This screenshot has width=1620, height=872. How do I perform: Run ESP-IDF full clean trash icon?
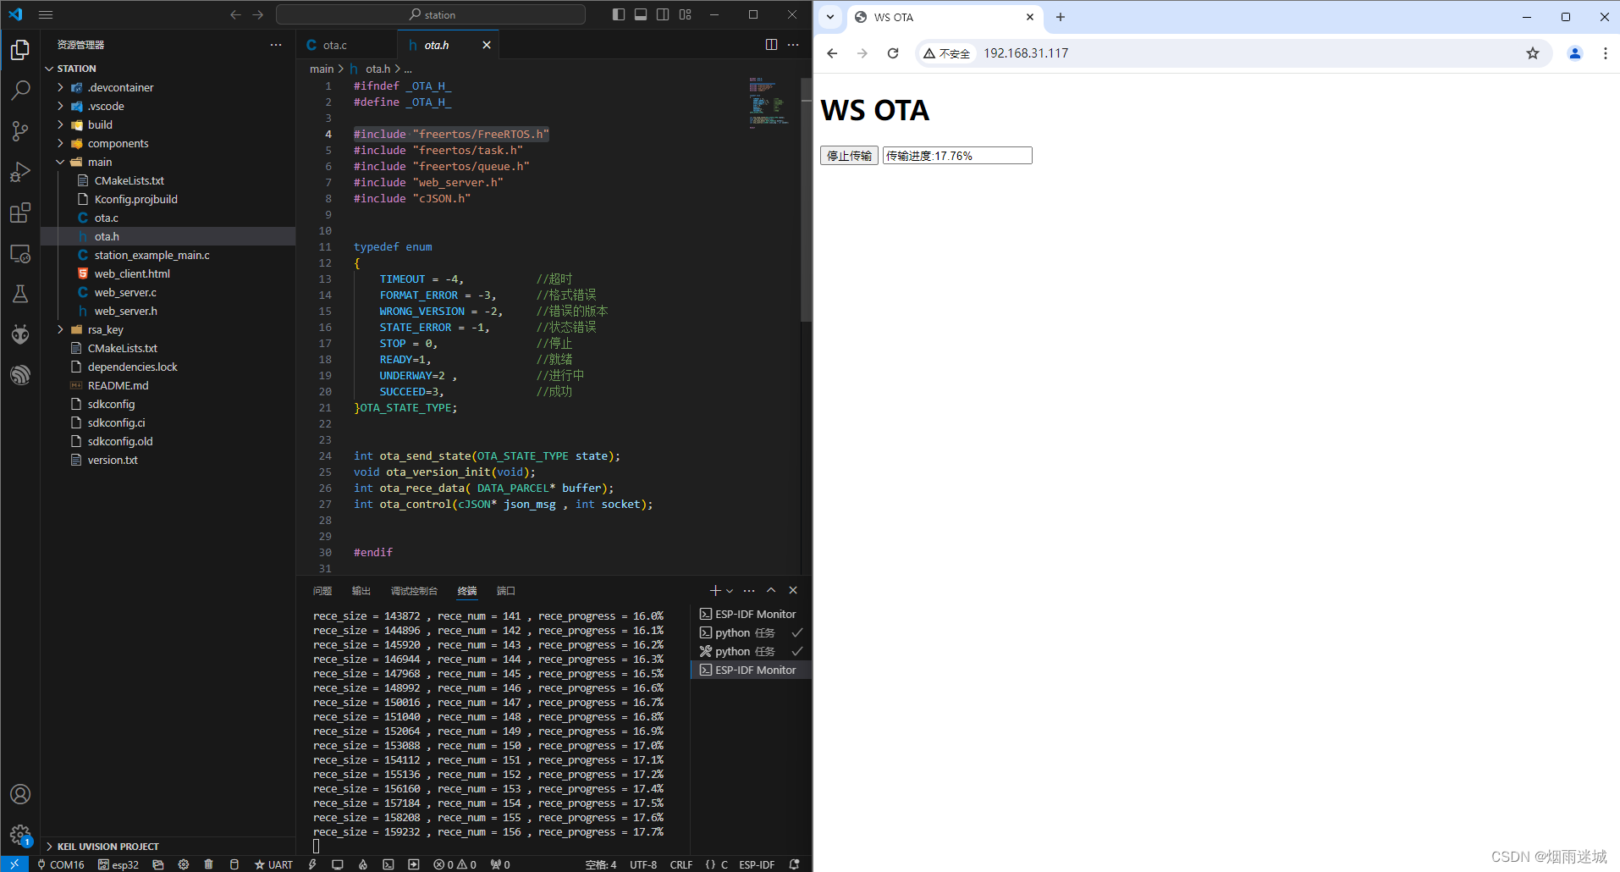pyautogui.click(x=209, y=864)
